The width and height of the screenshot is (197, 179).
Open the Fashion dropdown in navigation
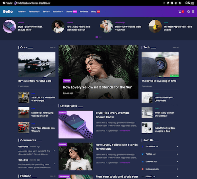click(58, 12)
